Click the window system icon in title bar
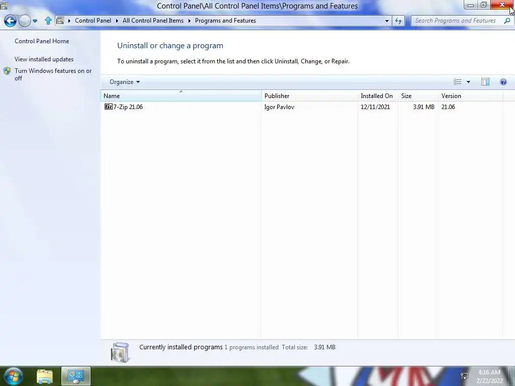The width and height of the screenshot is (515, 386). pos(4,5)
